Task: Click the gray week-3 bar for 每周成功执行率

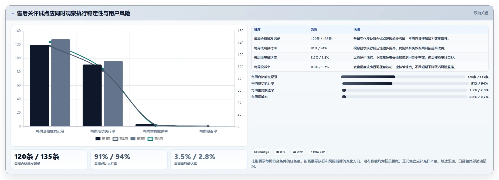Action: [113, 94]
